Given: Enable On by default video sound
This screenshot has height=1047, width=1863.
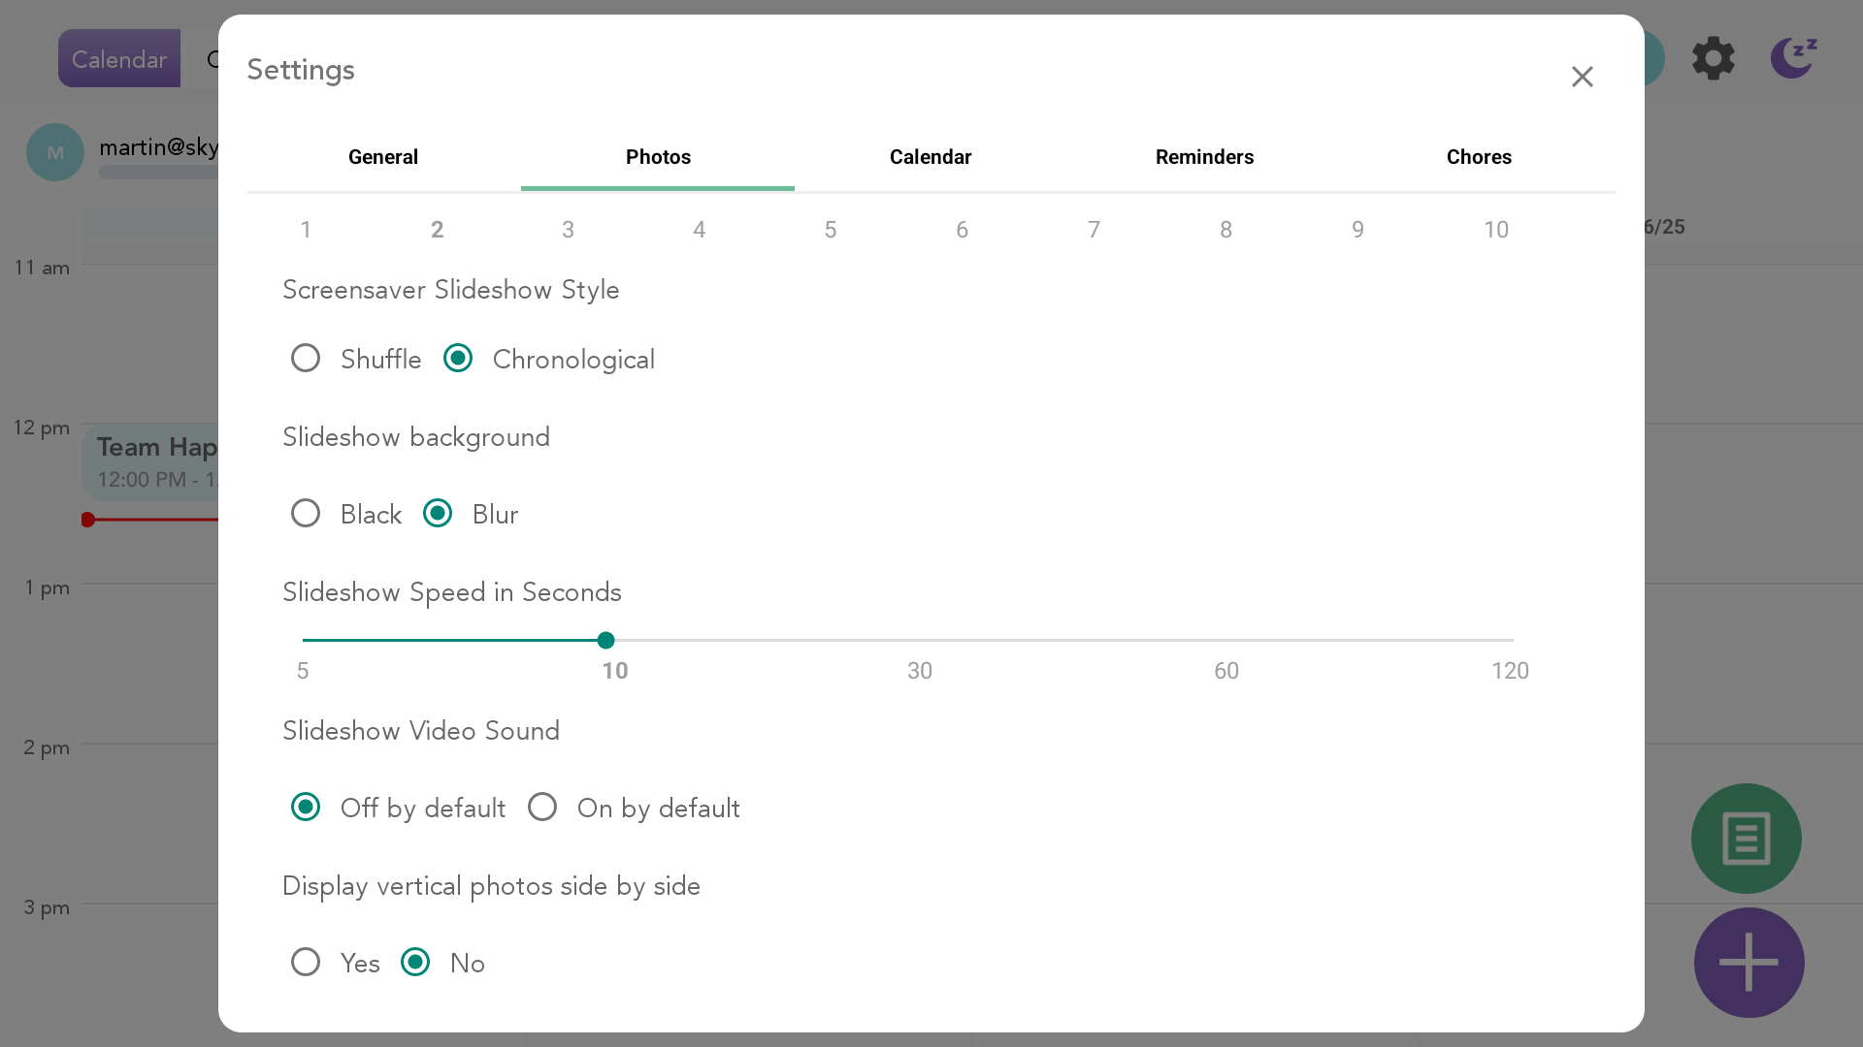Looking at the screenshot, I should pyautogui.click(x=542, y=808).
